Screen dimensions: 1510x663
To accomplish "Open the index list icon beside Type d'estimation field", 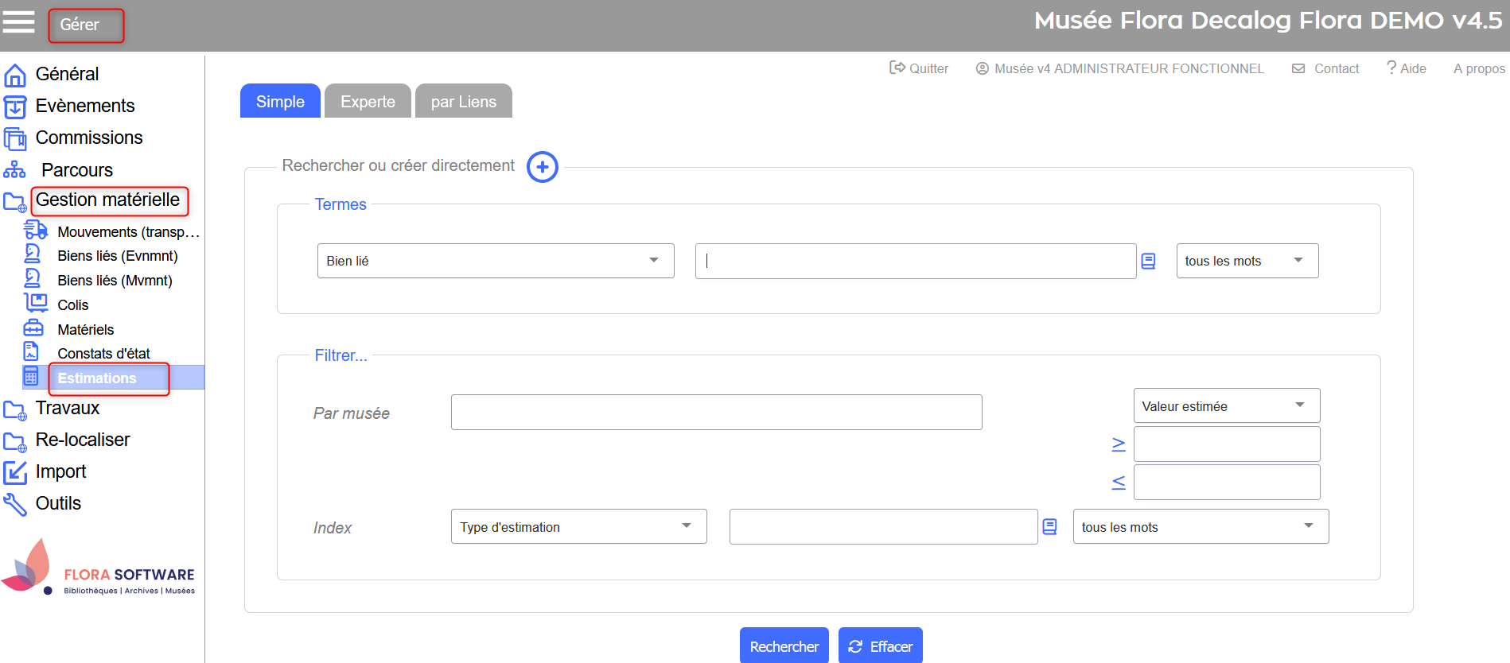I will coord(1049,526).
